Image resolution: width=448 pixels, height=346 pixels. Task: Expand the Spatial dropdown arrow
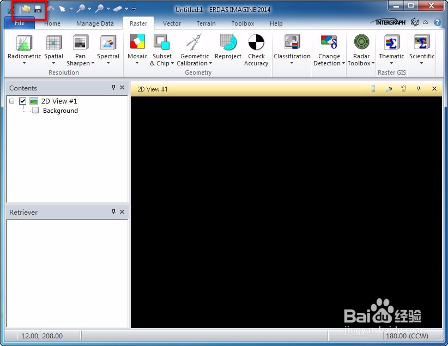click(54, 63)
